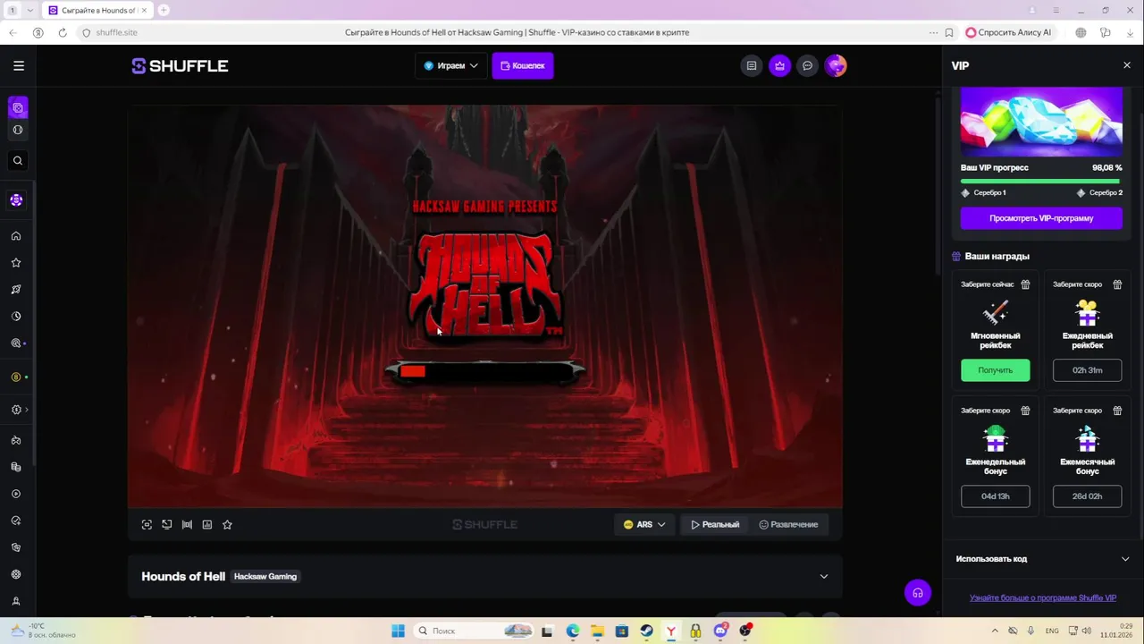Open File Explorer from the taskbar

[597, 631]
